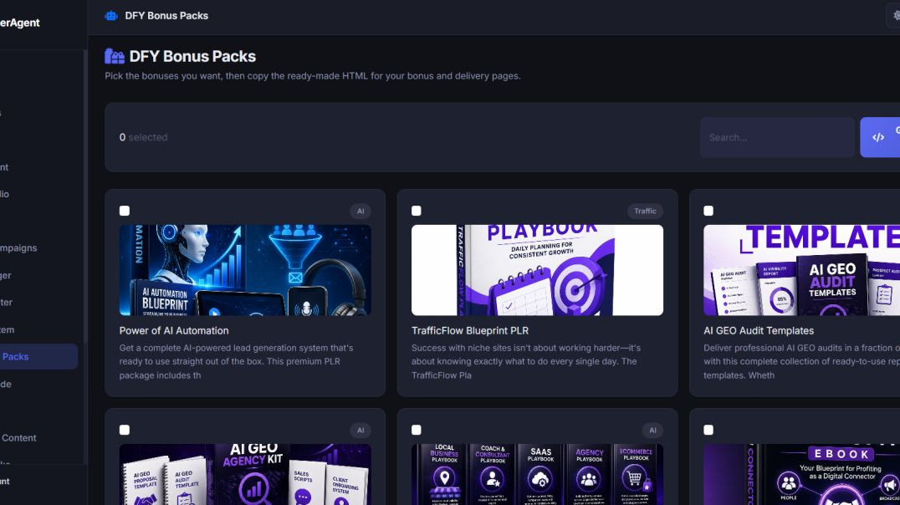Focus the Search bonuses input field
The height and width of the screenshot is (505, 900).
tap(777, 137)
